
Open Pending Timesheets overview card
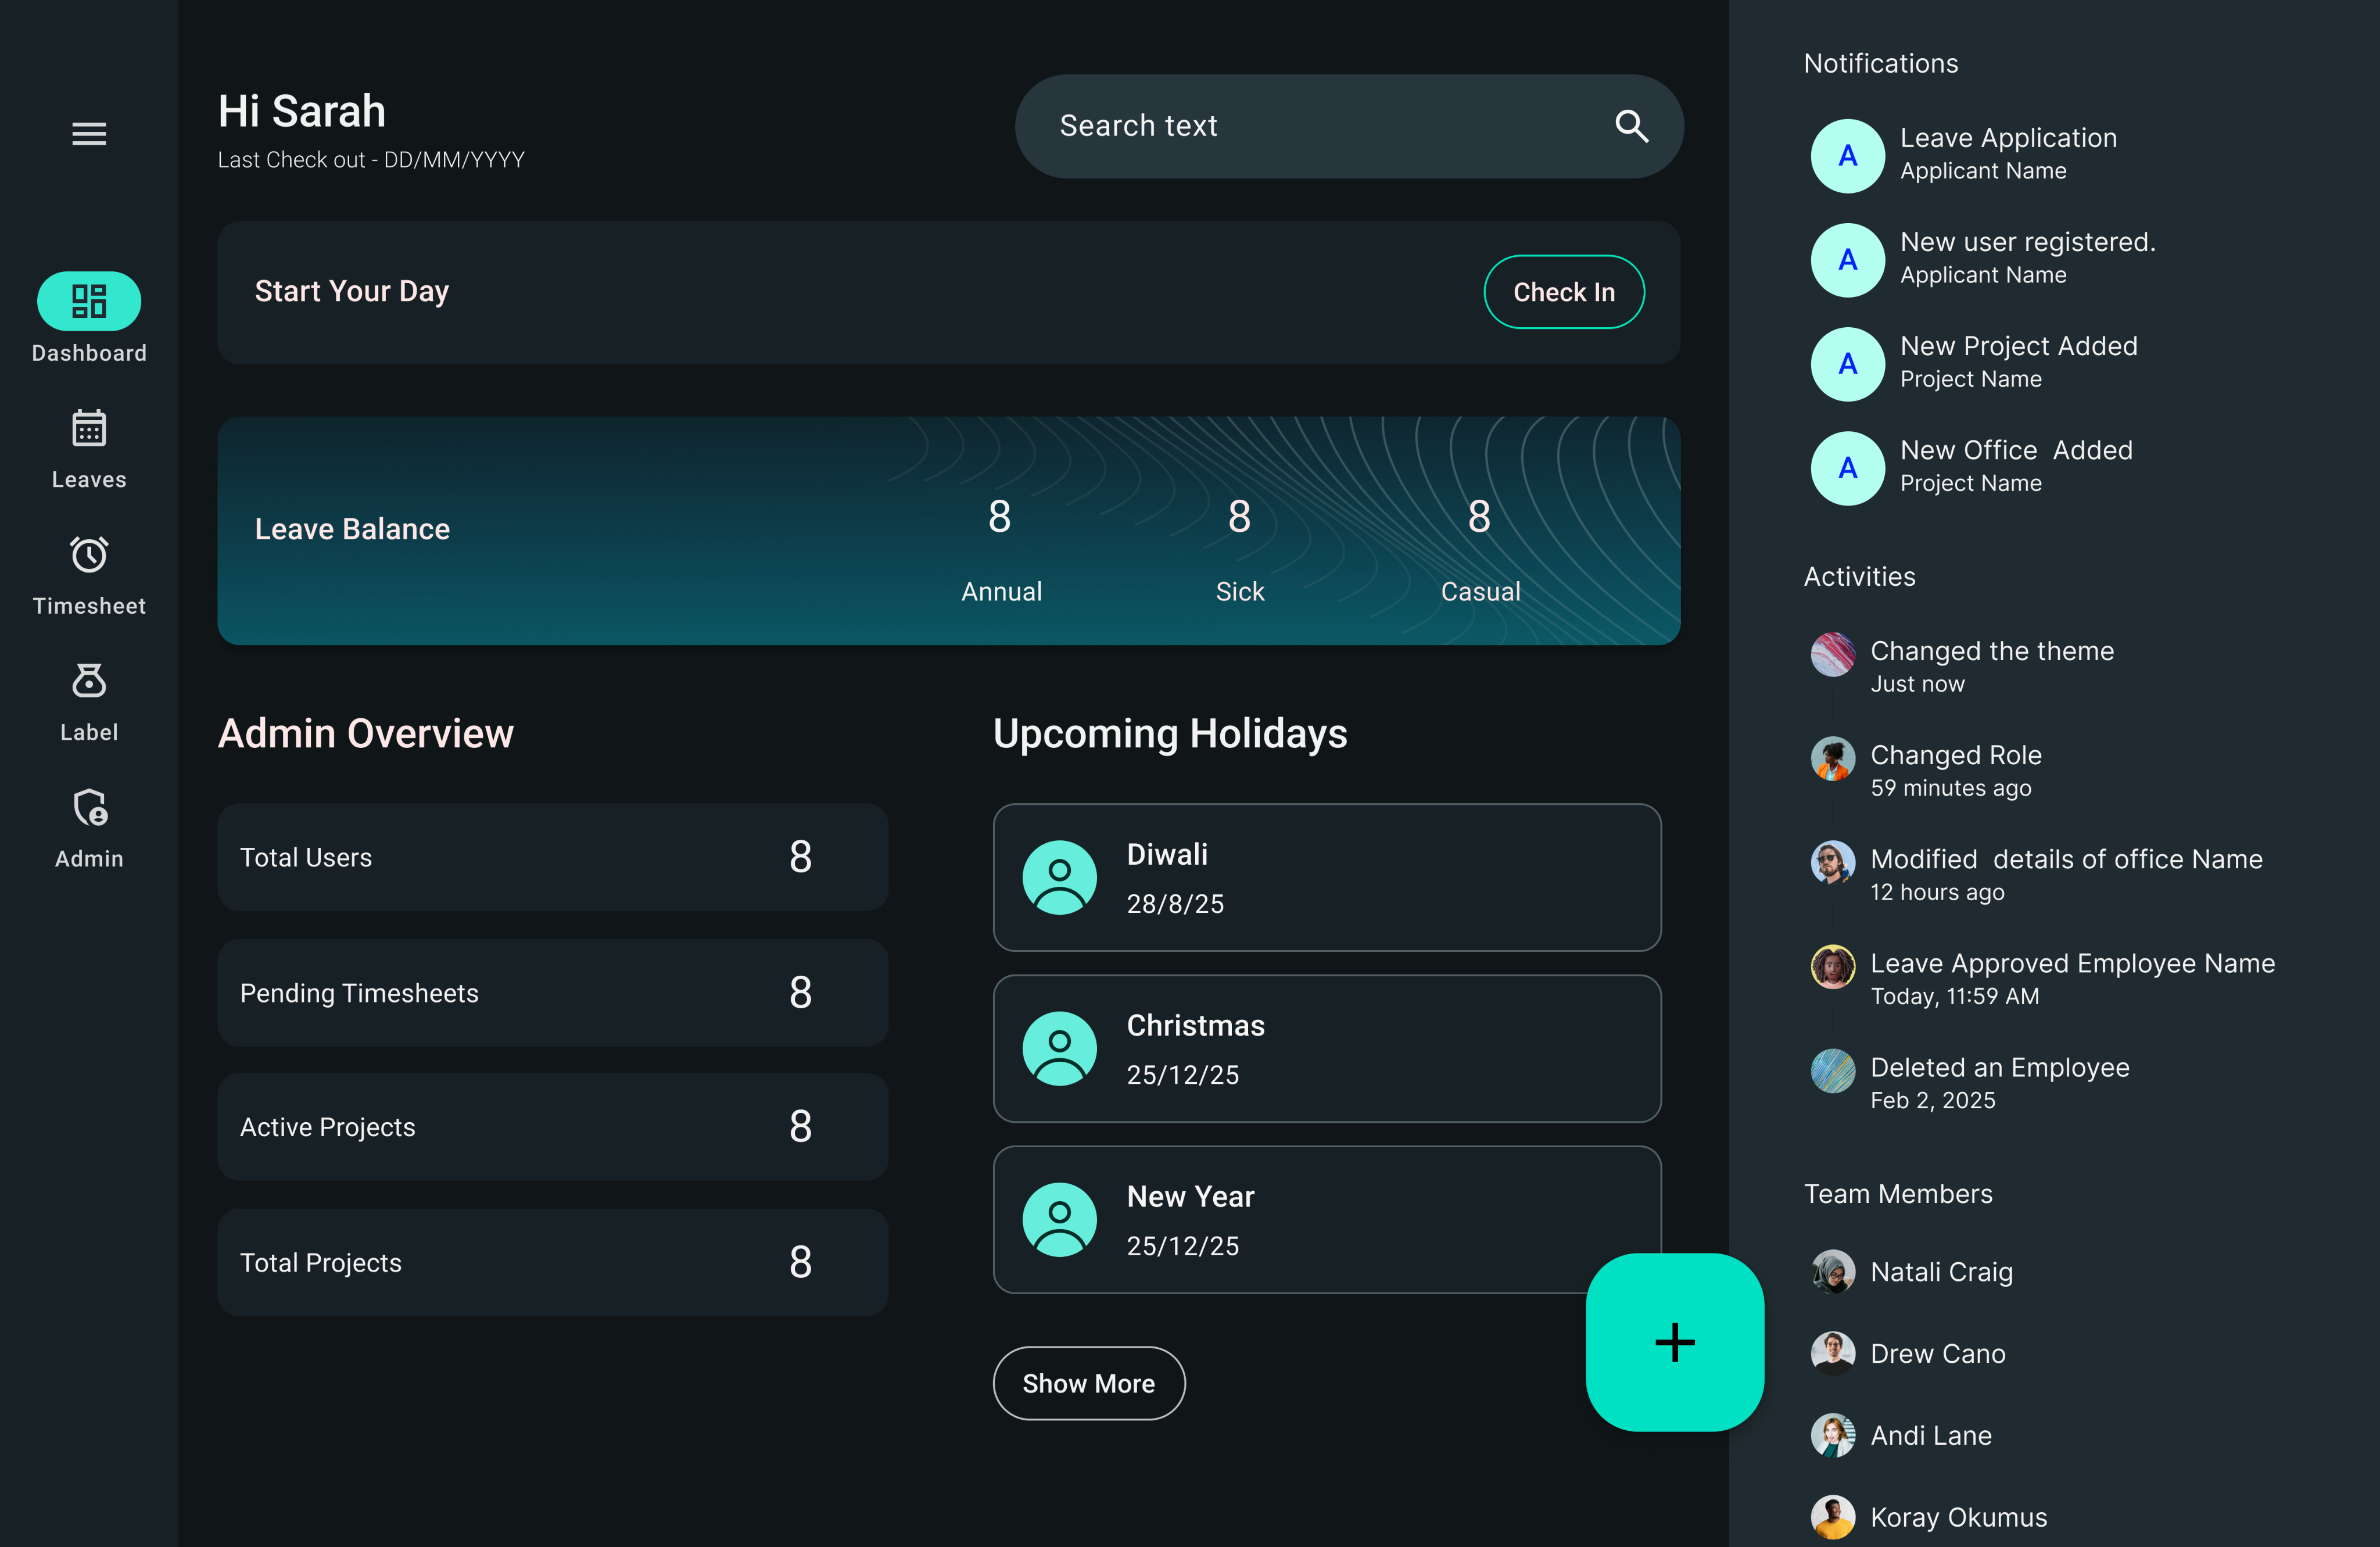click(552, 992)
